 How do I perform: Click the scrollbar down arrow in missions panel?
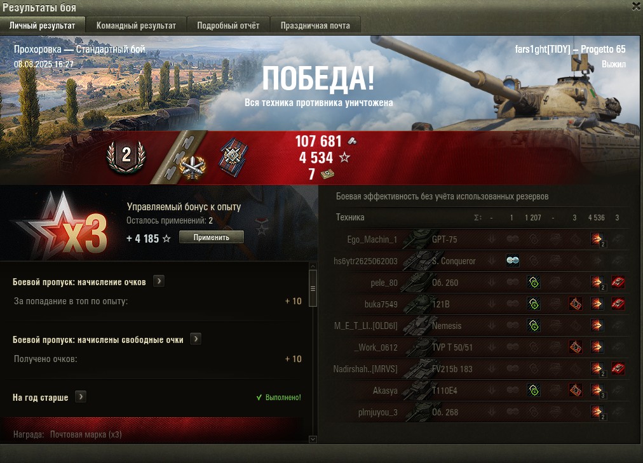[313, 440]
